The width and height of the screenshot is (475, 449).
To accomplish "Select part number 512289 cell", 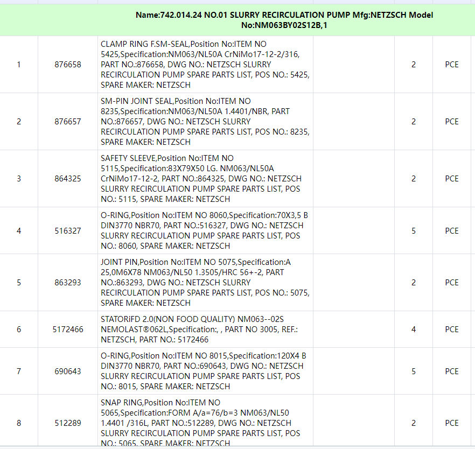I will click(x=68, y=423).
